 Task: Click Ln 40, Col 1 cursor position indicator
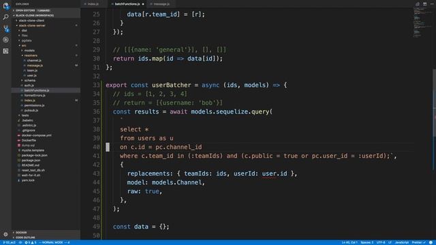349,242
